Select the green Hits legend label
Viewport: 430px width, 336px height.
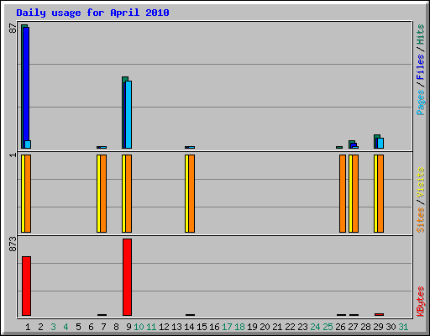pos(421,34)
